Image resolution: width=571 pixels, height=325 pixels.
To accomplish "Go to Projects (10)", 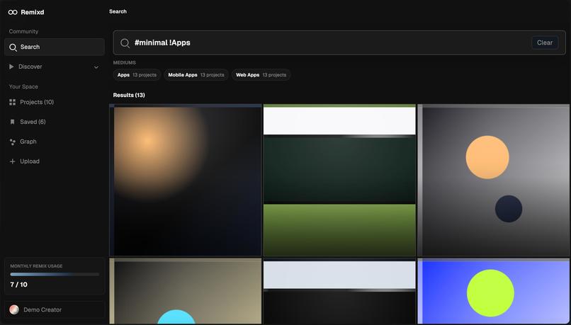I will pyautogui.click(x=55, y=102).
